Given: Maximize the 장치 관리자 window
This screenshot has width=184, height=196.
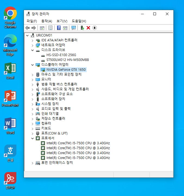Looking at the screenshot, I should coord(155,14).
